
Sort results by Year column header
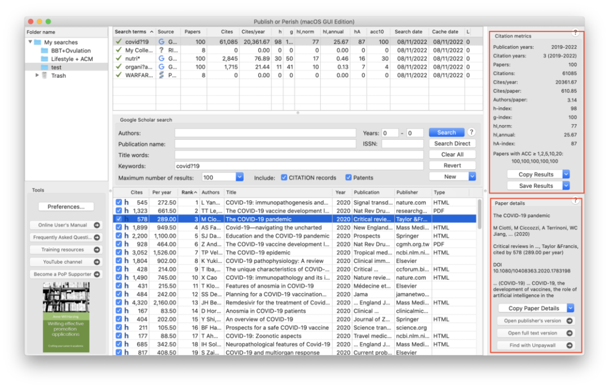point(341,192)
